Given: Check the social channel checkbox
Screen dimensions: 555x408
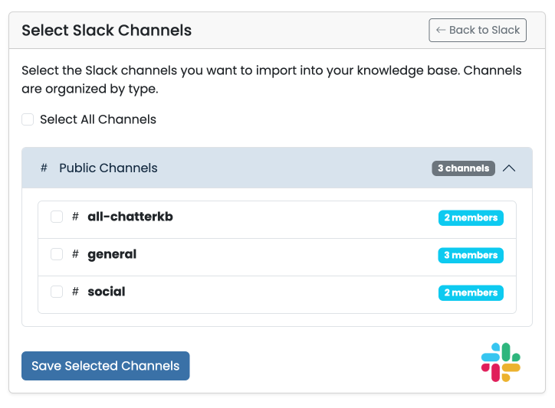Looking at the screenshot, I should [57, 292].
